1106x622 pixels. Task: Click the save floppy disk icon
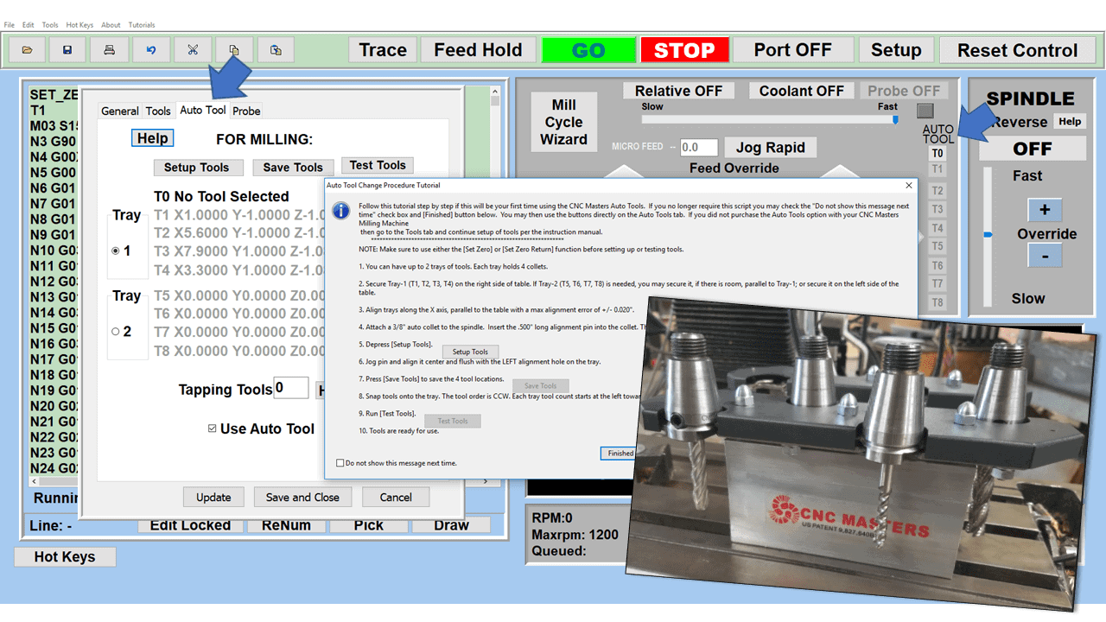click(x=67, y=50)
